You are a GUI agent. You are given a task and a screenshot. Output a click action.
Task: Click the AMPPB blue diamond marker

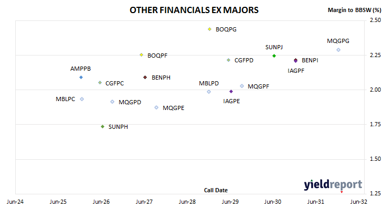81,78
